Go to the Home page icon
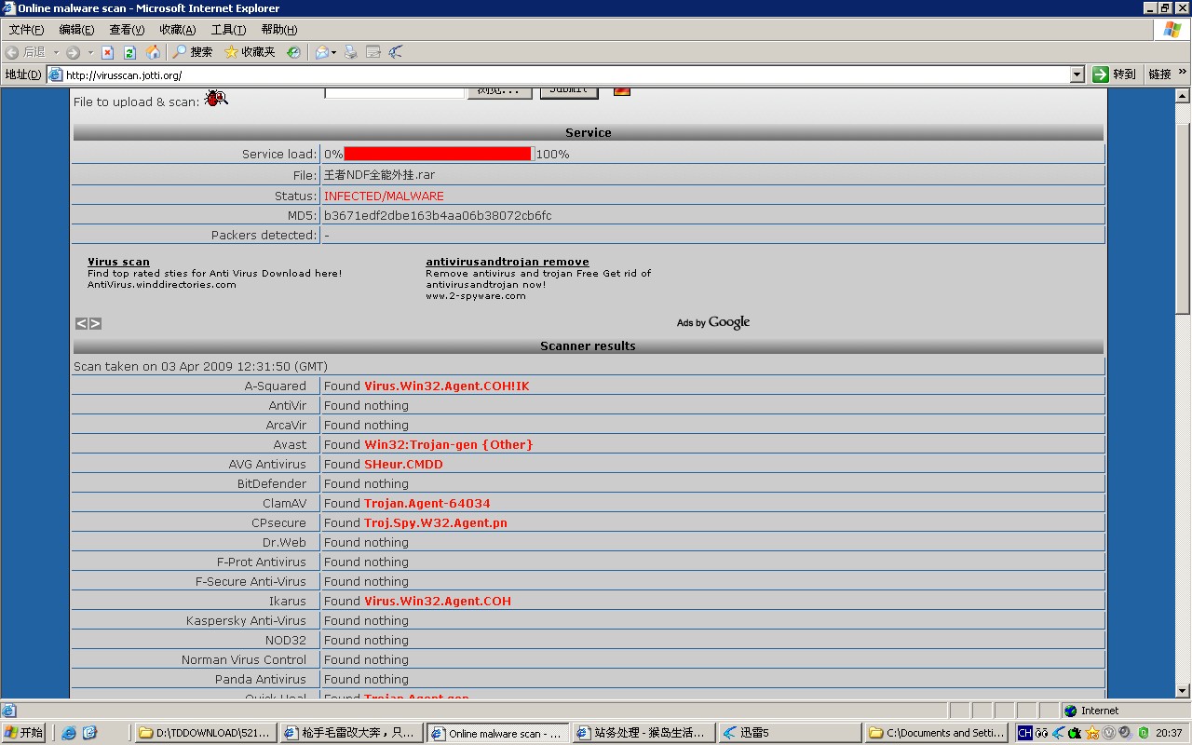This screenshot has width=1192, height=745. click(x=153, y=52)
